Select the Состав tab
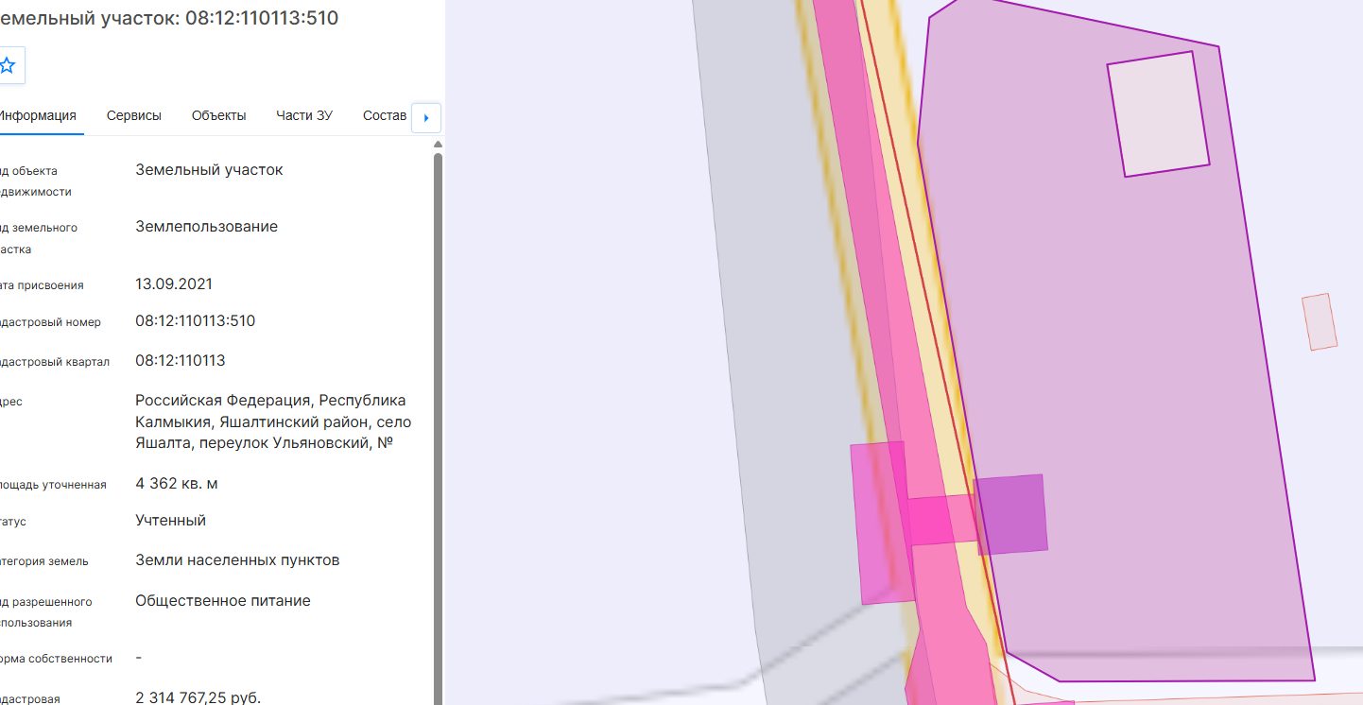Image resolution: width=1363 pixels, height=705 pixels. pyautogui.click(x=385, y=115)
